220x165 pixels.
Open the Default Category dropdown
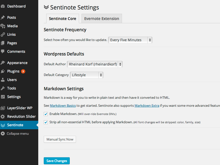click(x=86, y=75)
